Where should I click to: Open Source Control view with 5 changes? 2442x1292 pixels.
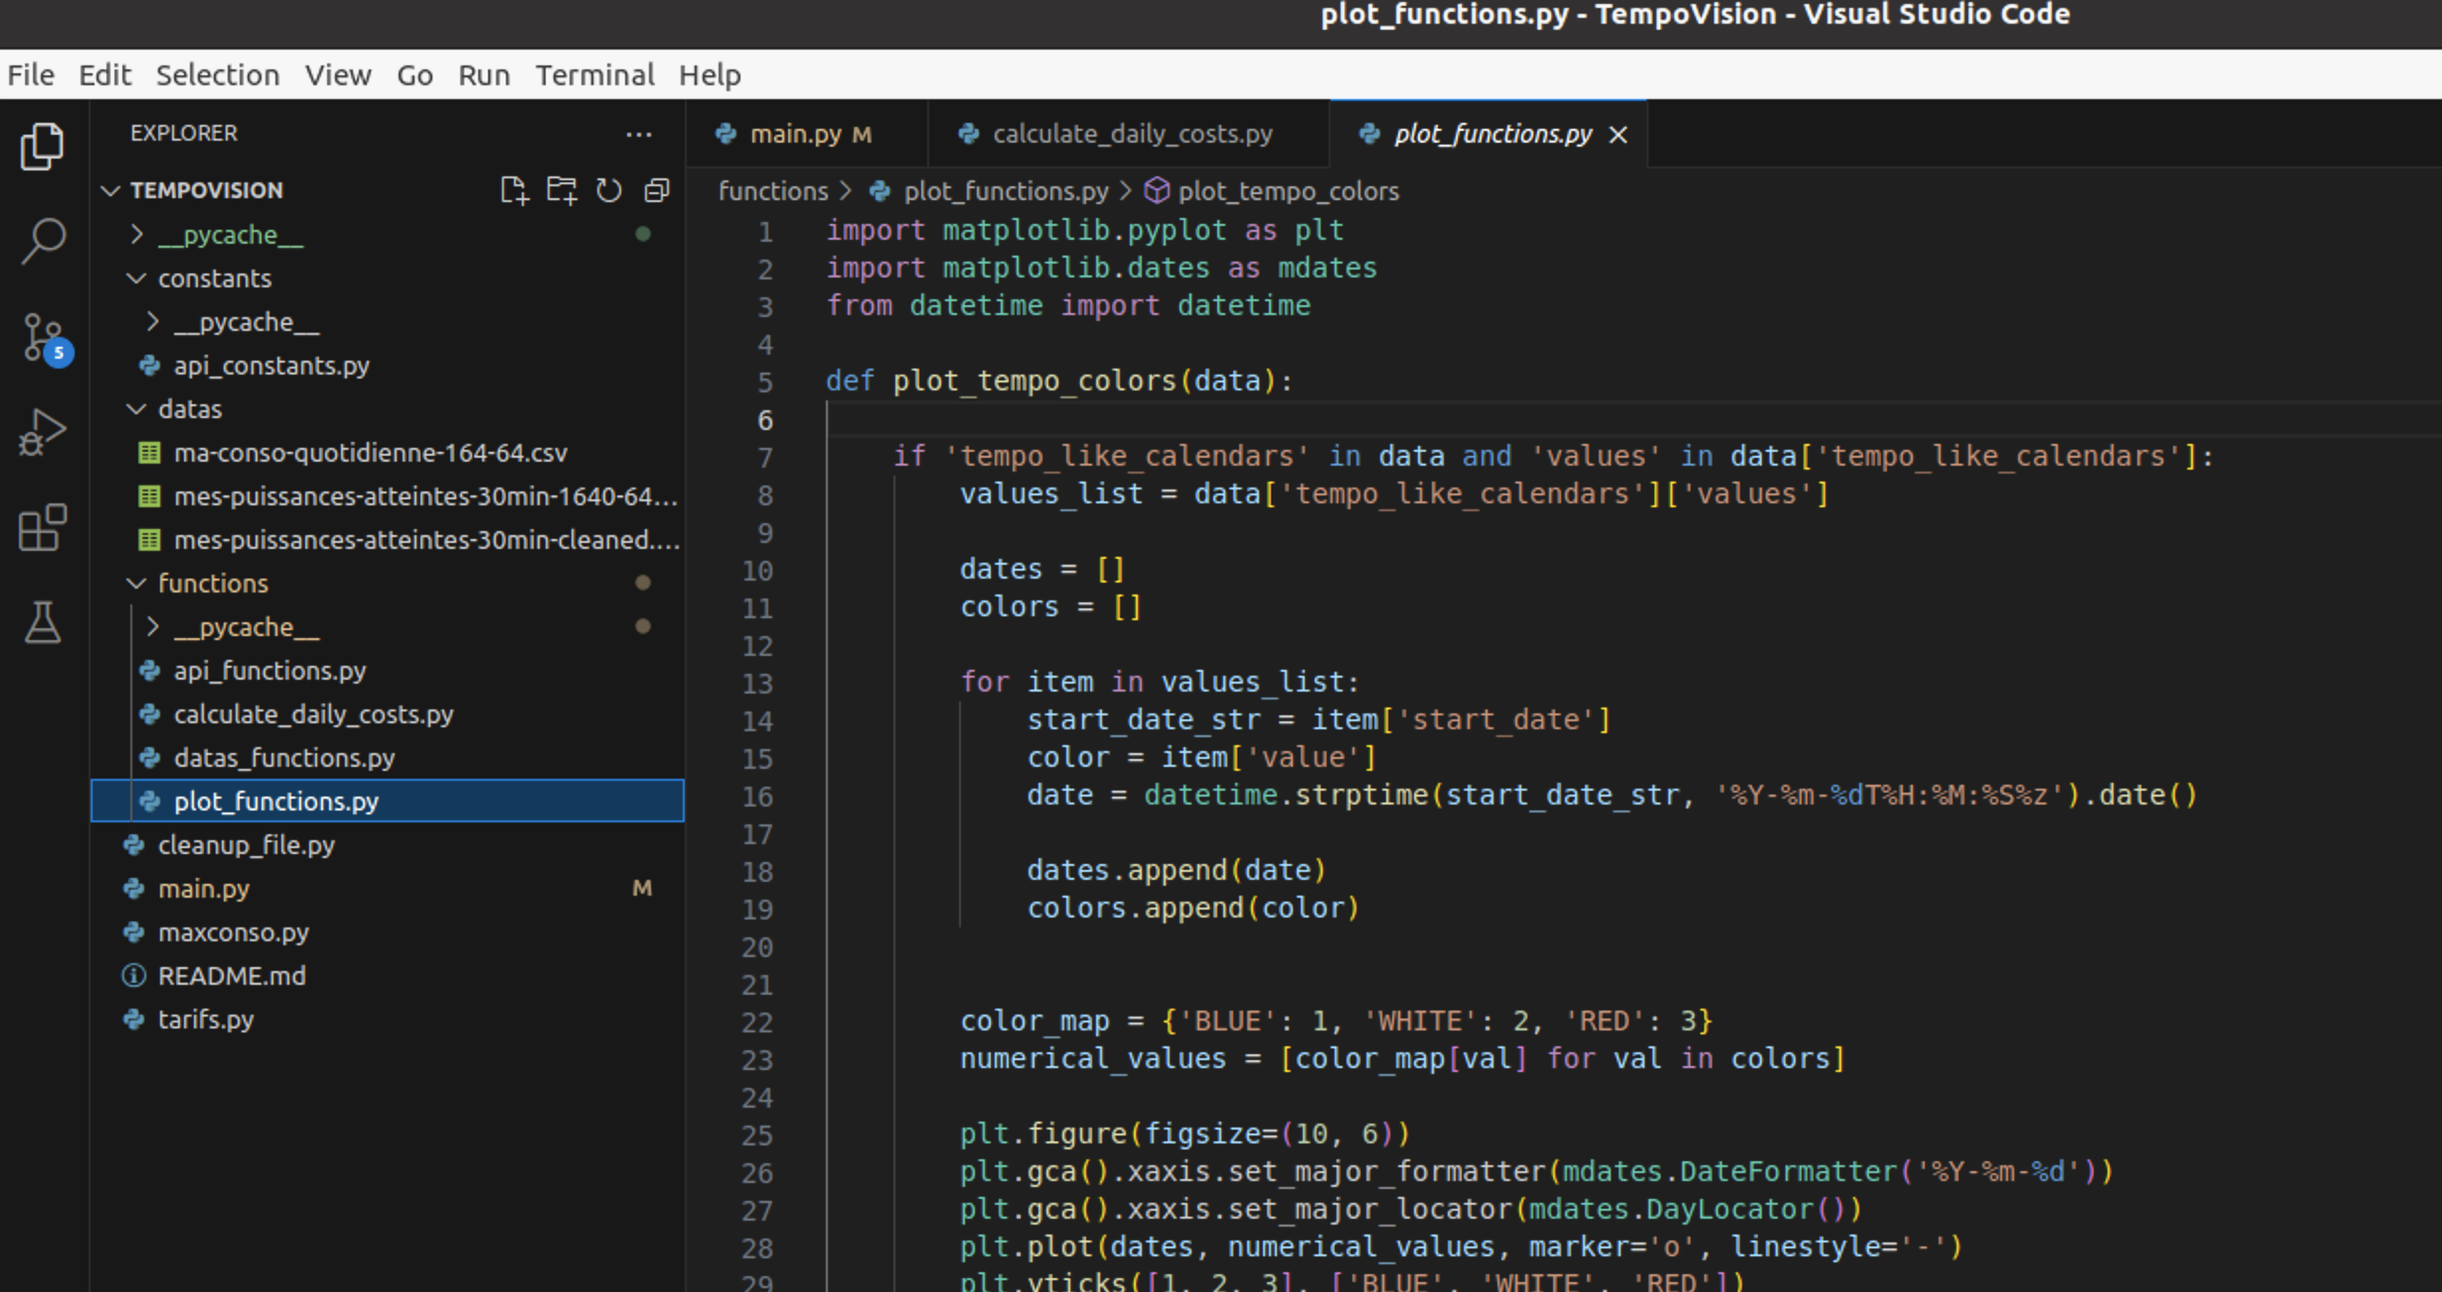45,339
